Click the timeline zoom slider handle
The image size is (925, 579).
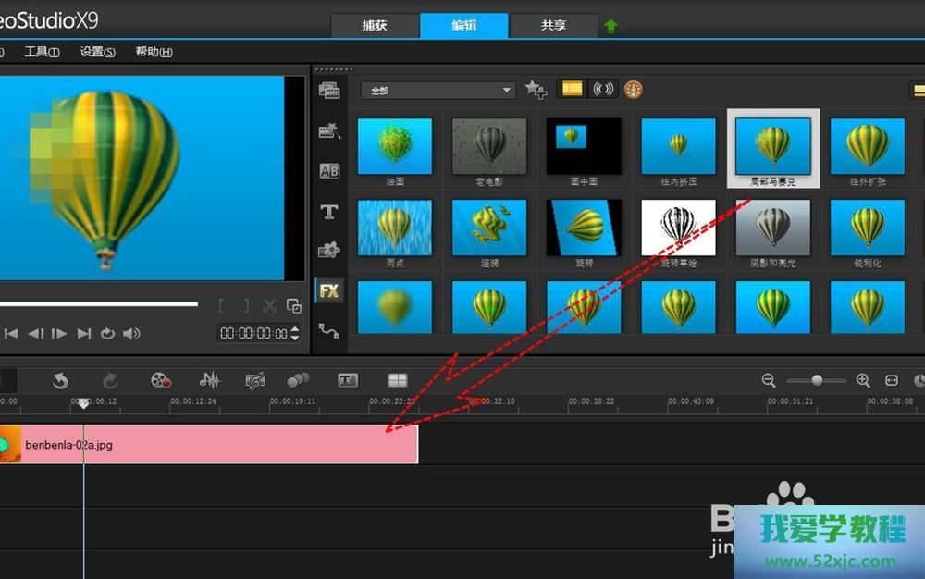[x=817, y=380]
